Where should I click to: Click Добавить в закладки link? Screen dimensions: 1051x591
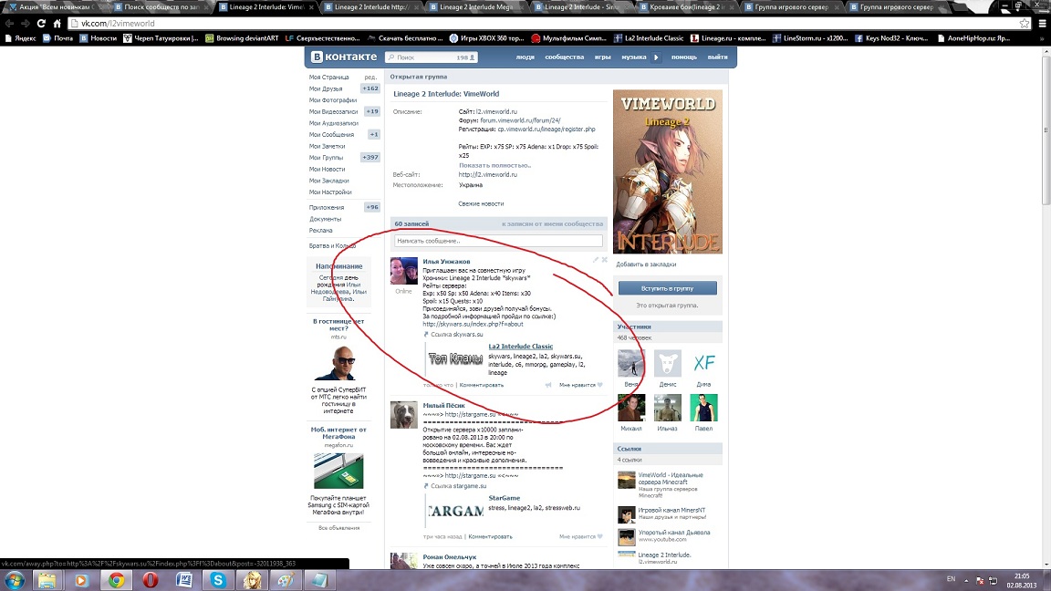[x=646, y=264]
